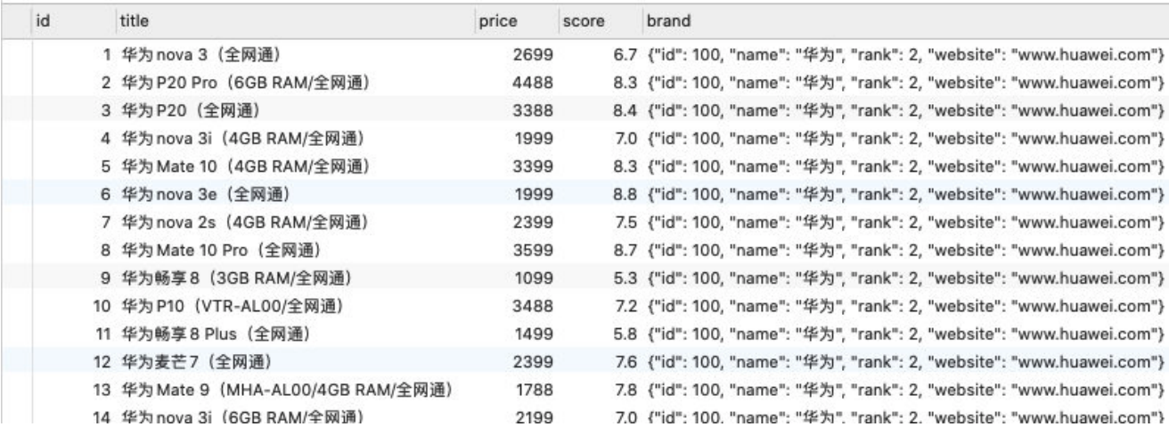The width and height of the screenshot is (1169, 435).
Task: Select price cell 3388
Action: (534, 111)
